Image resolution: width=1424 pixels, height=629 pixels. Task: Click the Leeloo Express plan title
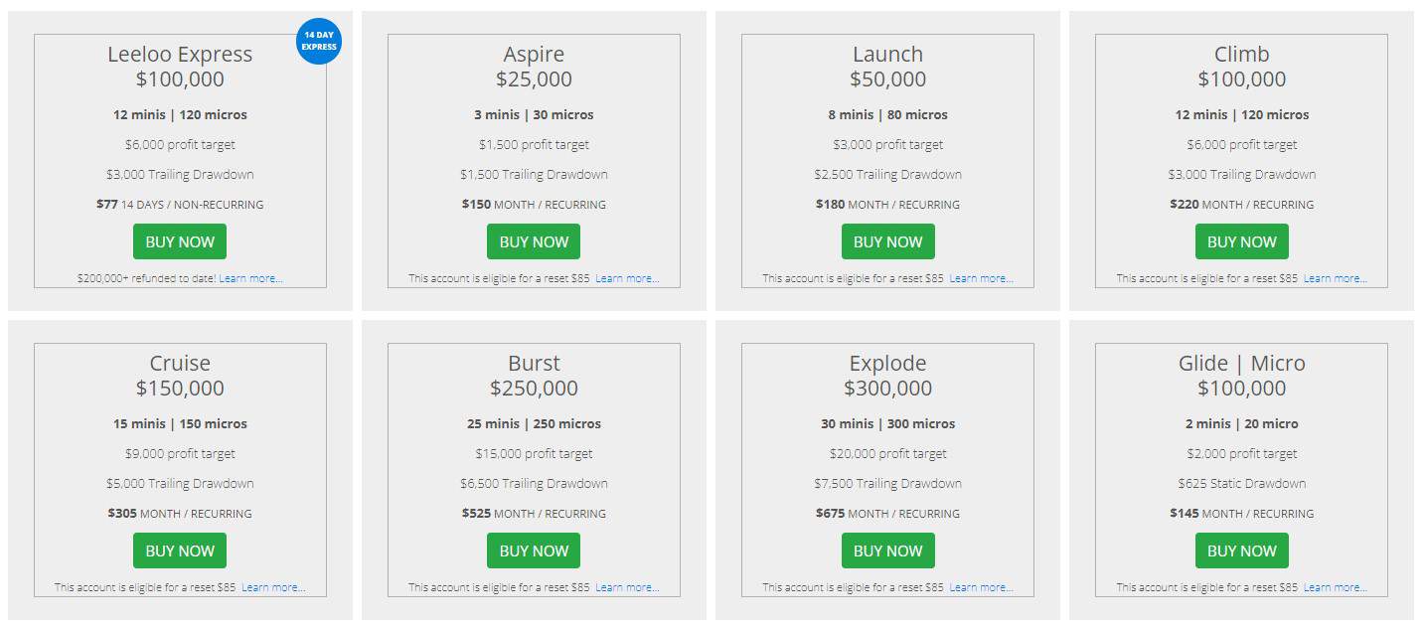click(x=180, y=55)
